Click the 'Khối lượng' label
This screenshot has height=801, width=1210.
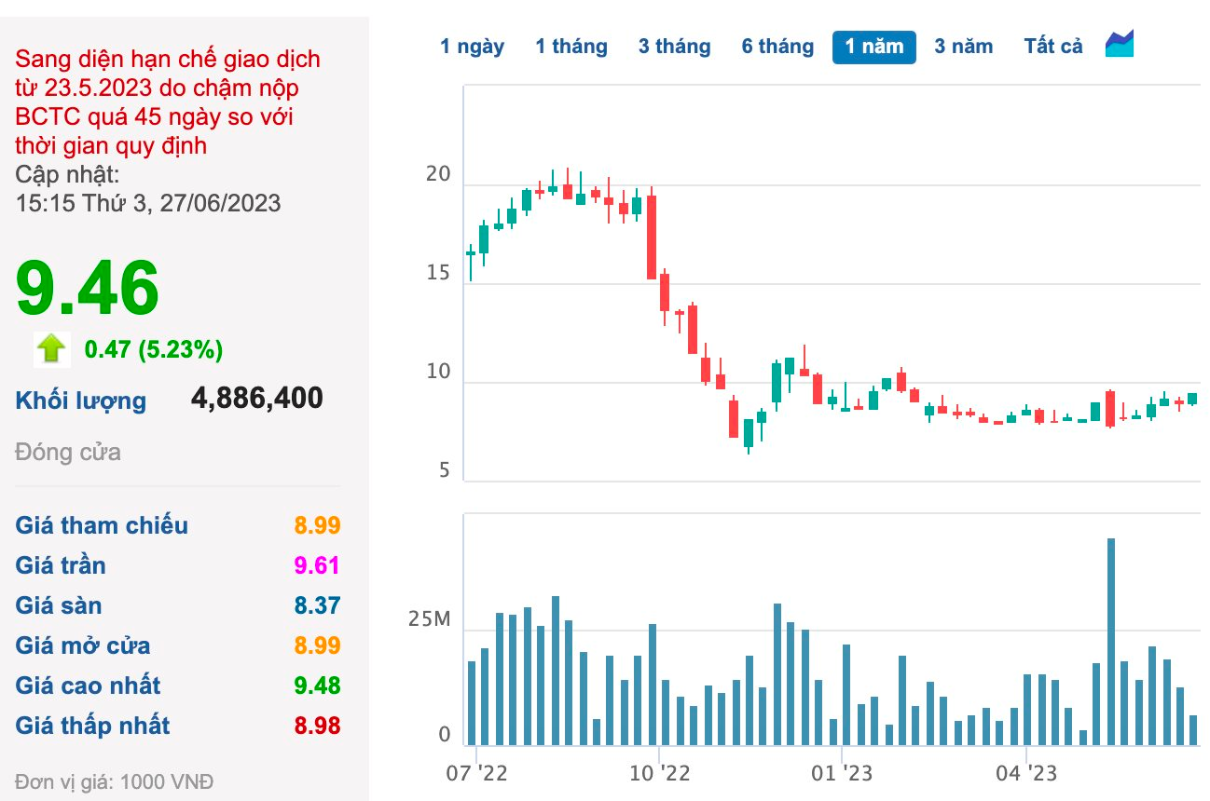pos(81,401)
